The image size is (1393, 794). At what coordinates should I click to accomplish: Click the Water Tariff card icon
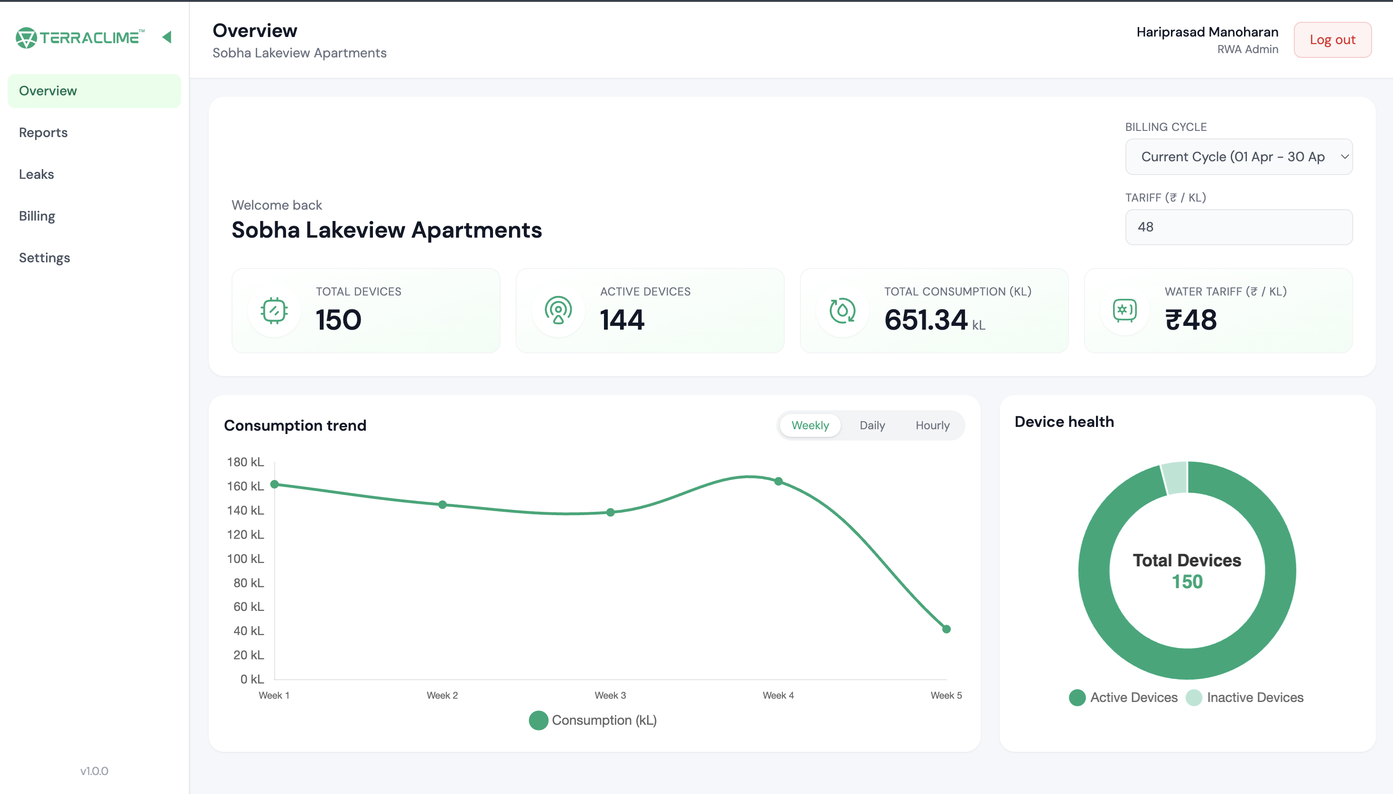pyautogui.click(x=1124, y=311)
